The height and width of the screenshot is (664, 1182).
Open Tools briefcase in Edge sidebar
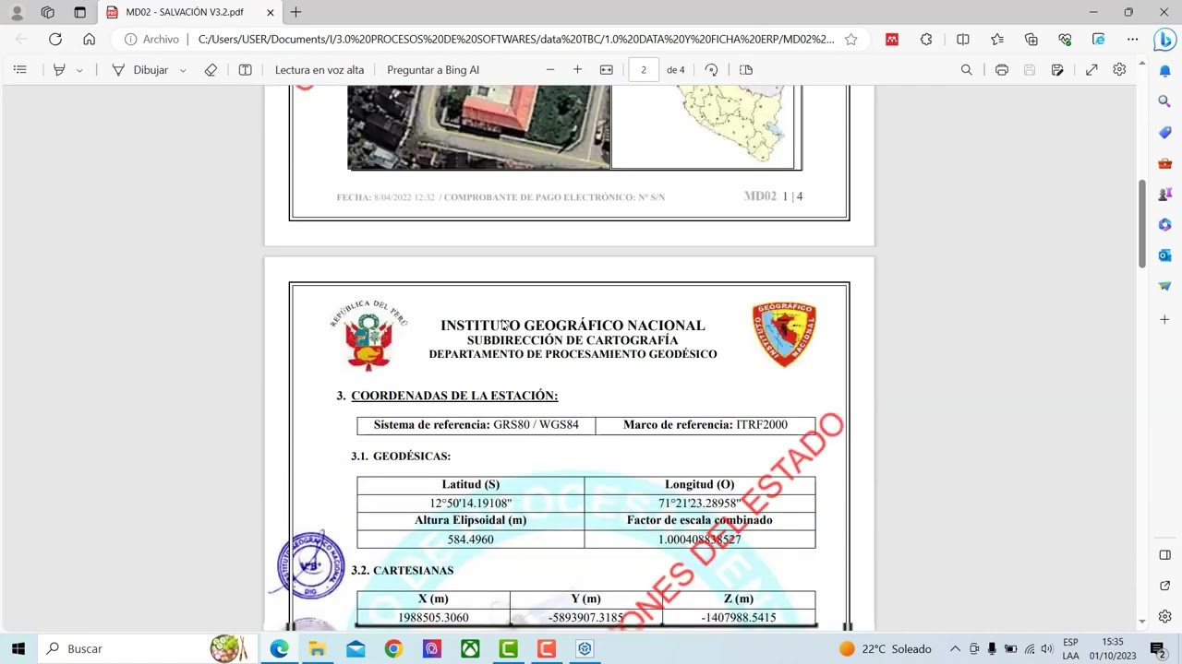coord(1164,163)
